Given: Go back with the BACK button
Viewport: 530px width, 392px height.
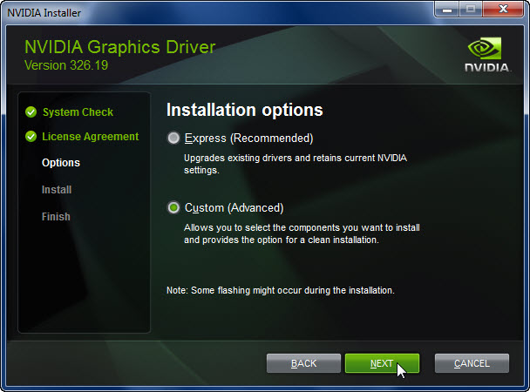Looking at the screenshot, I should point(303,363).
